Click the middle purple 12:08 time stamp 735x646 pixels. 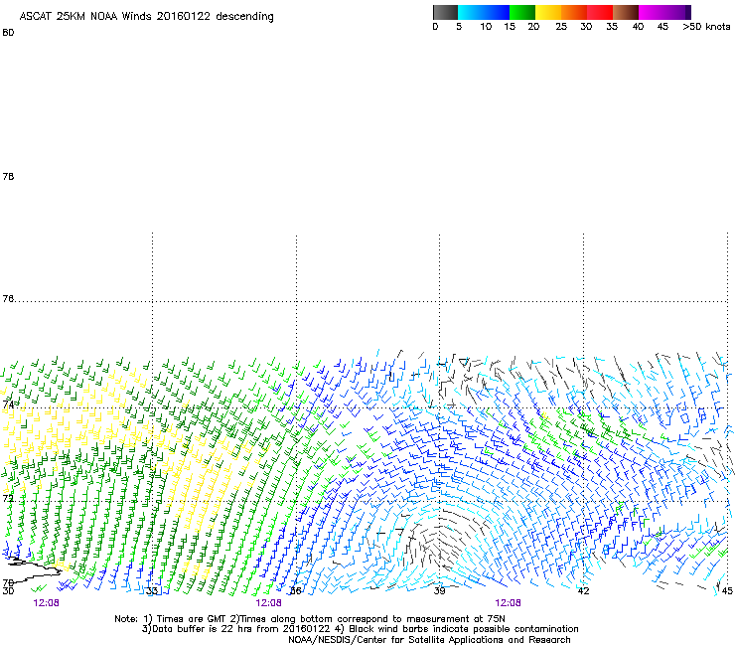click(268, 603)
